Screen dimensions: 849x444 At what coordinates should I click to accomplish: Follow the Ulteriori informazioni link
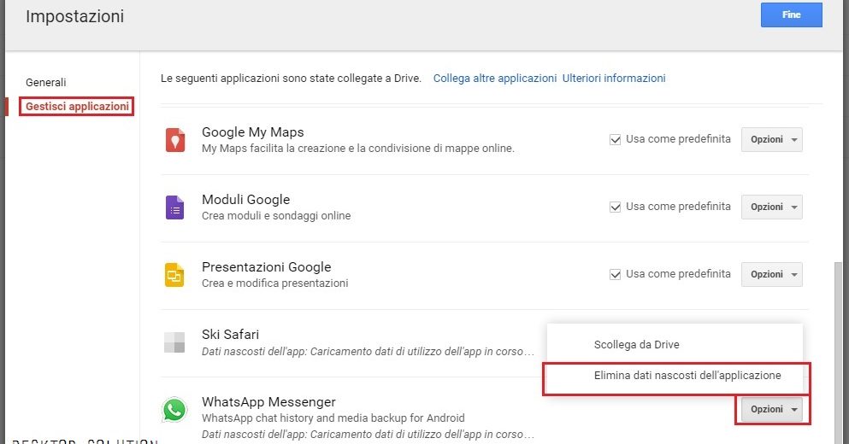(x=613, y=78)
